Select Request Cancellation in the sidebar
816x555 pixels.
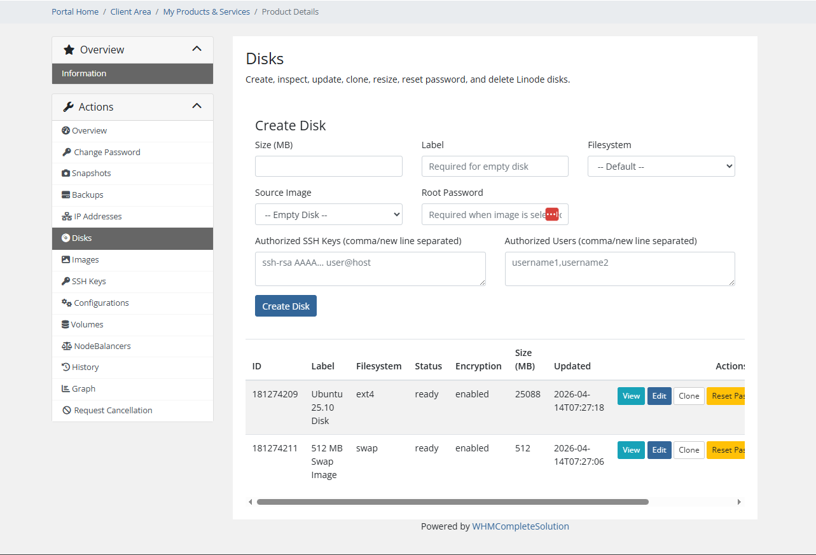click(x=113, y=411)
